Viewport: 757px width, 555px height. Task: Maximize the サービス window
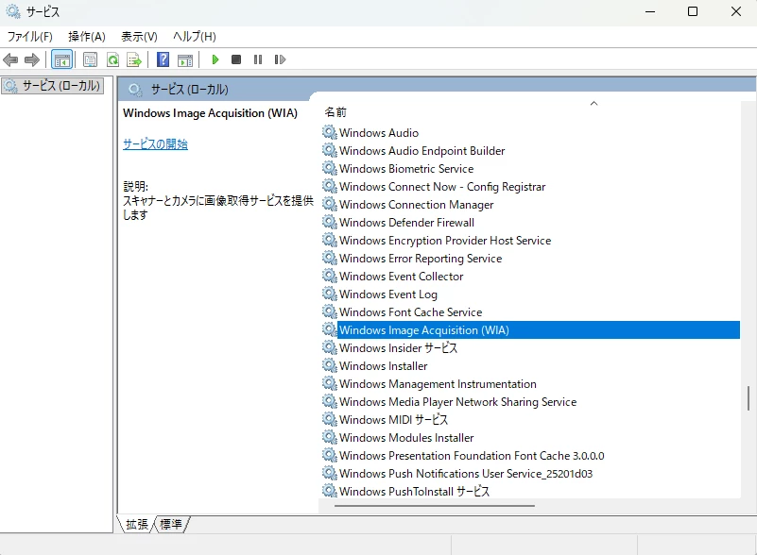click(693, 11)
